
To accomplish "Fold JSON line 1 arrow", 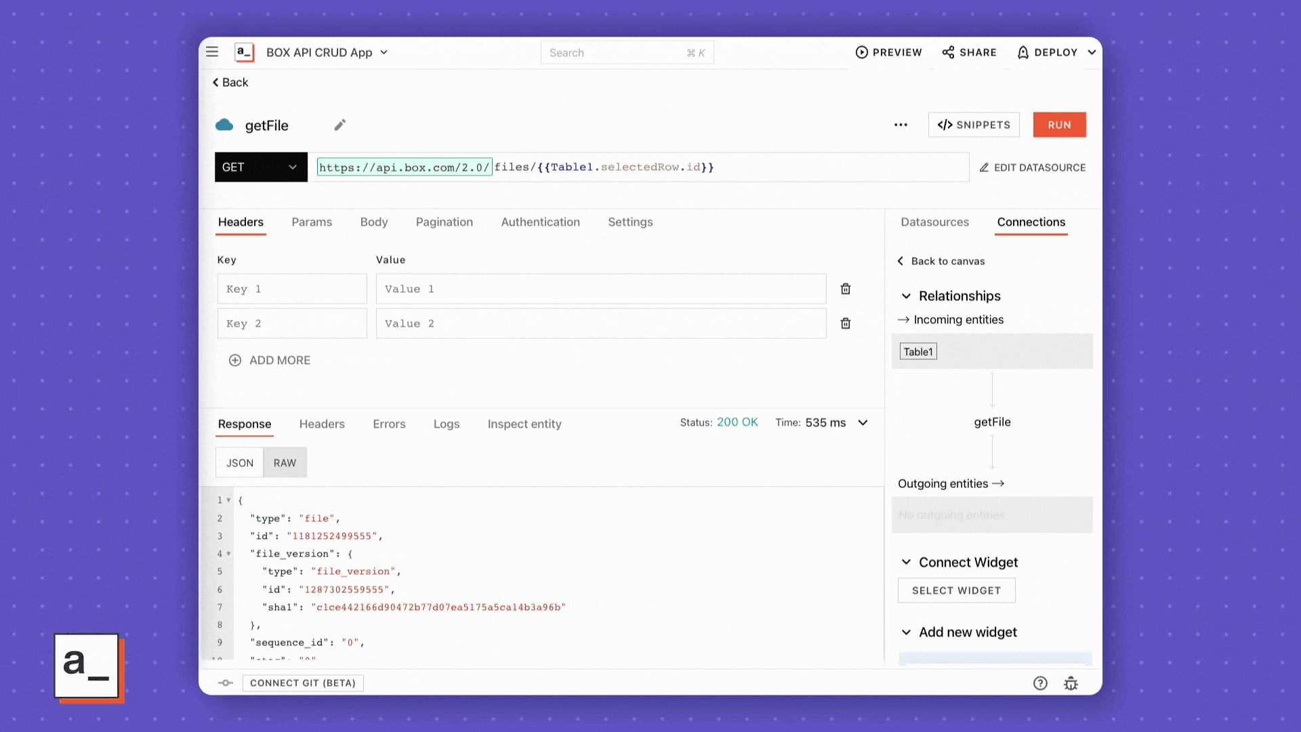I will 229,500.
